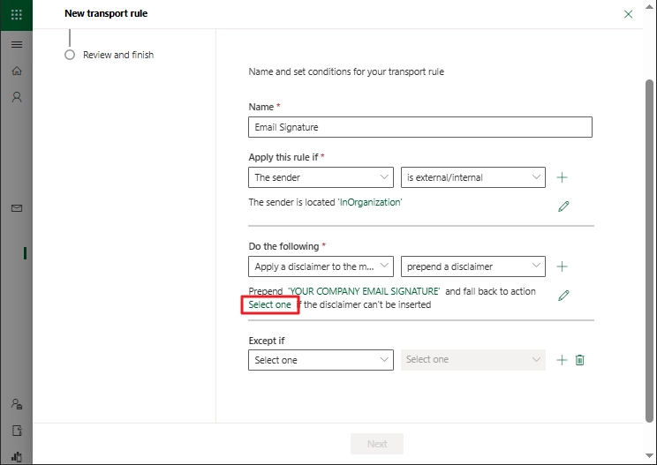Click the 'InOrganization' link
Viewport: 657px width, 465px height.
pyautogui.click(x=370, y=202)
